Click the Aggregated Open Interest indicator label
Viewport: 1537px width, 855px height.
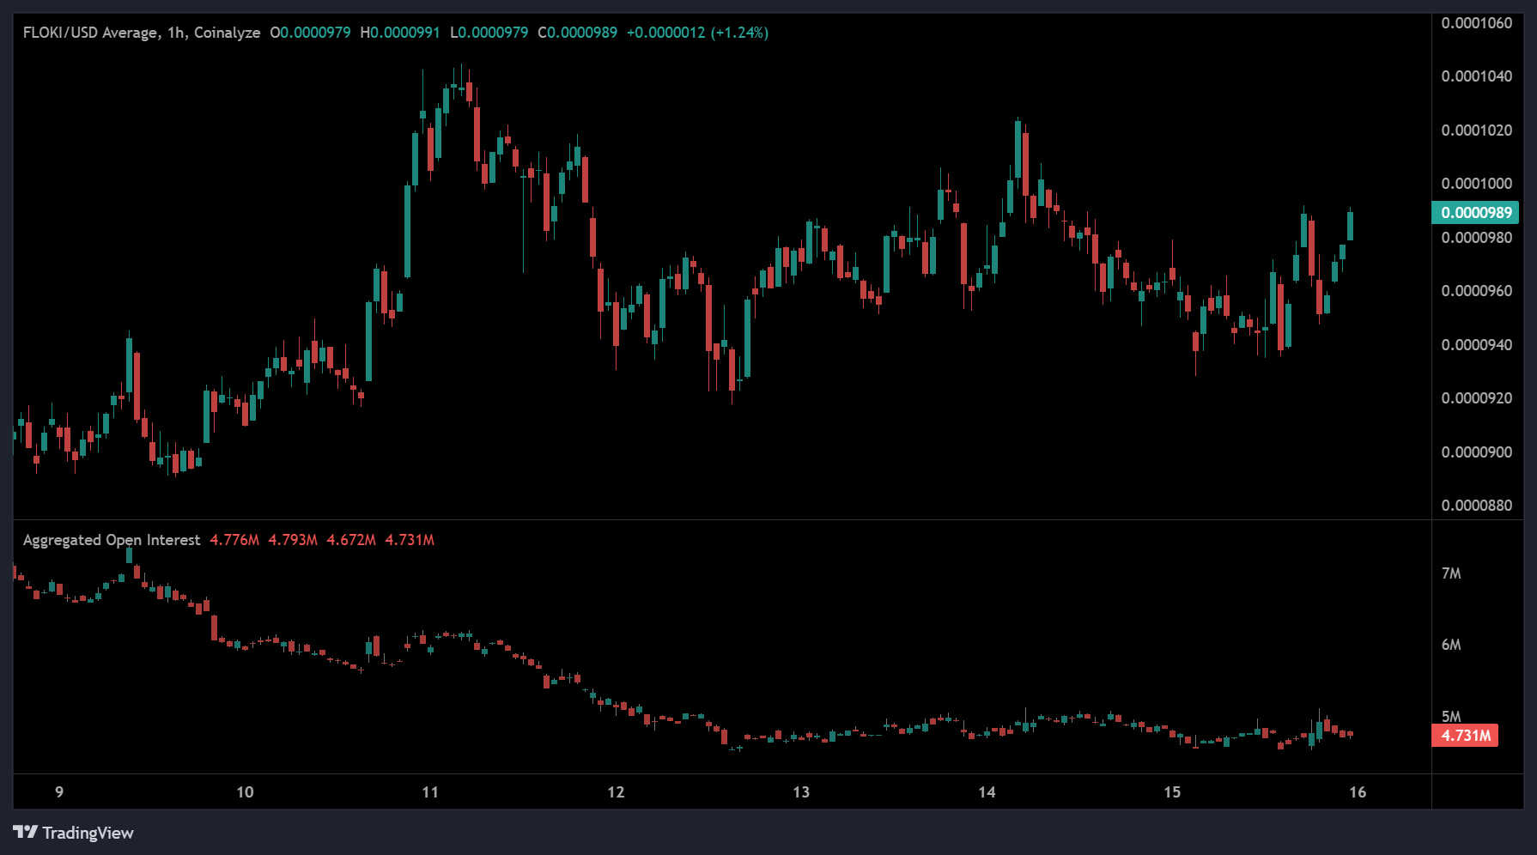click(x=111, y=540)
